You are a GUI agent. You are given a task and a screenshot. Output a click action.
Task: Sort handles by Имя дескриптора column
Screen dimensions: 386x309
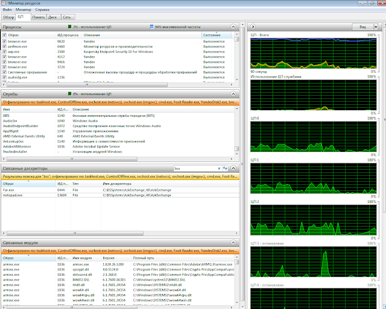click(169, 184)
